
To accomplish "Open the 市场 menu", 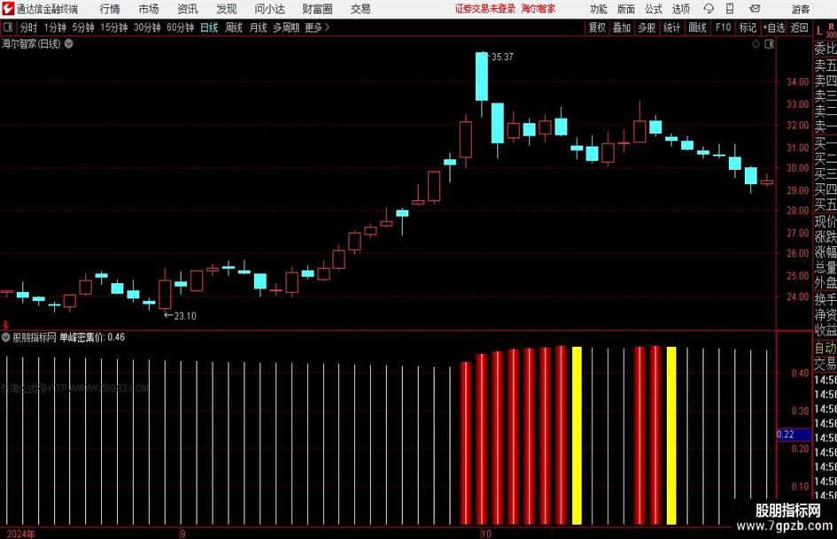I will point(149,9).
